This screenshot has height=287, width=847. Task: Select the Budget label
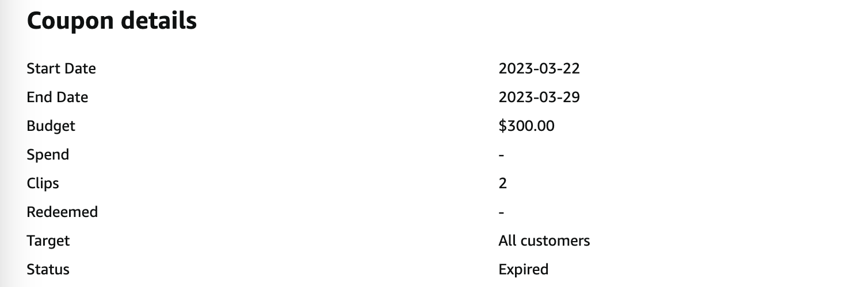[x=51, y=126]
